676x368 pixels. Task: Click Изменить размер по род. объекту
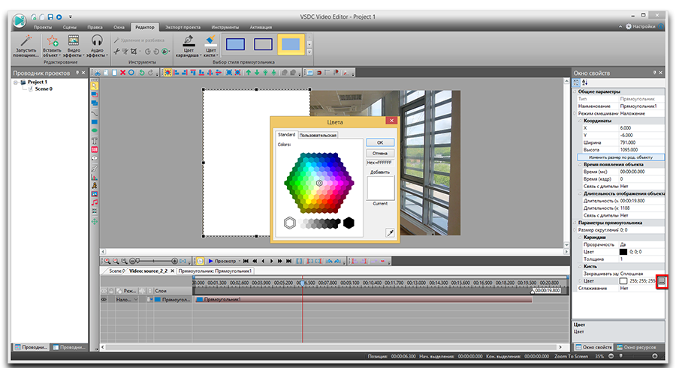click(x=620, y=157)
